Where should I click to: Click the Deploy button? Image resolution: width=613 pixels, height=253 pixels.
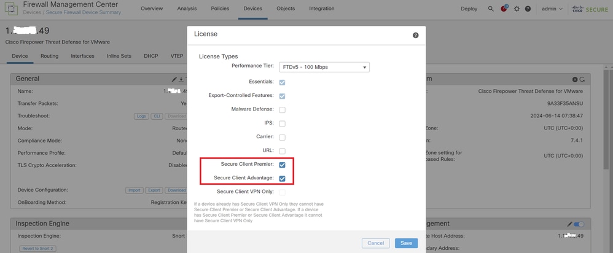coord(469,9)
